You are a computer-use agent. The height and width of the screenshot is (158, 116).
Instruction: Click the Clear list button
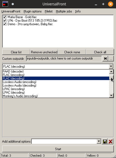[x=16, y=52]
